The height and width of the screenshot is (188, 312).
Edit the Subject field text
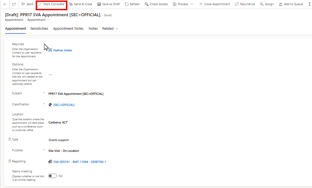[x=76, y=94]
